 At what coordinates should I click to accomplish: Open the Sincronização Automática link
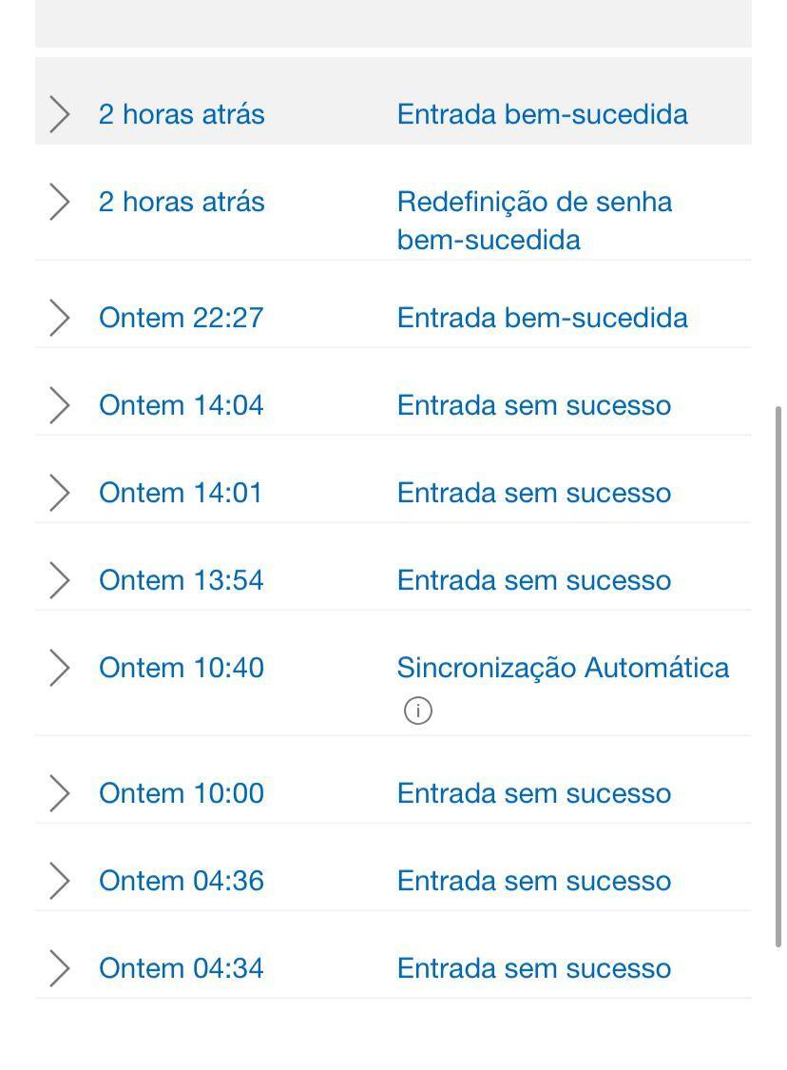pyautogui.click(x=563, y=668)
